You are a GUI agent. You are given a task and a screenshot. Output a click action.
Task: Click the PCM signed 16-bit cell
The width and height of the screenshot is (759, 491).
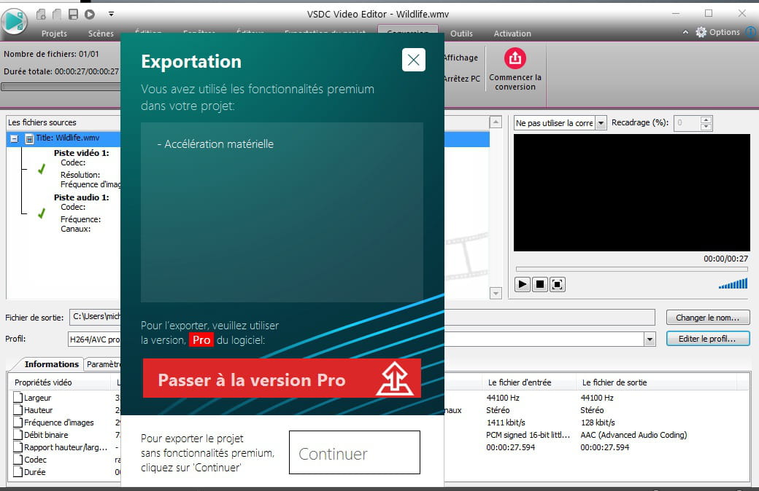(528, 435)
